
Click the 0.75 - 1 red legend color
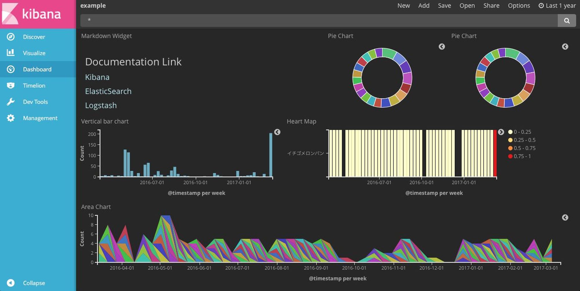510,156
